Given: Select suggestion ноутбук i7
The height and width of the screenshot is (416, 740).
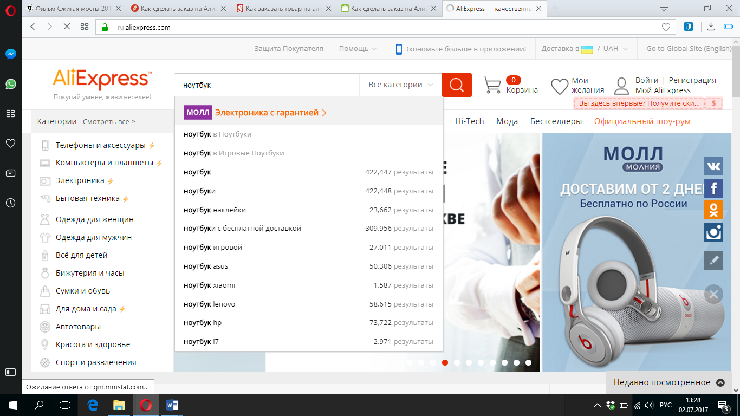Looking at the screenshot, I should point(309,341).
